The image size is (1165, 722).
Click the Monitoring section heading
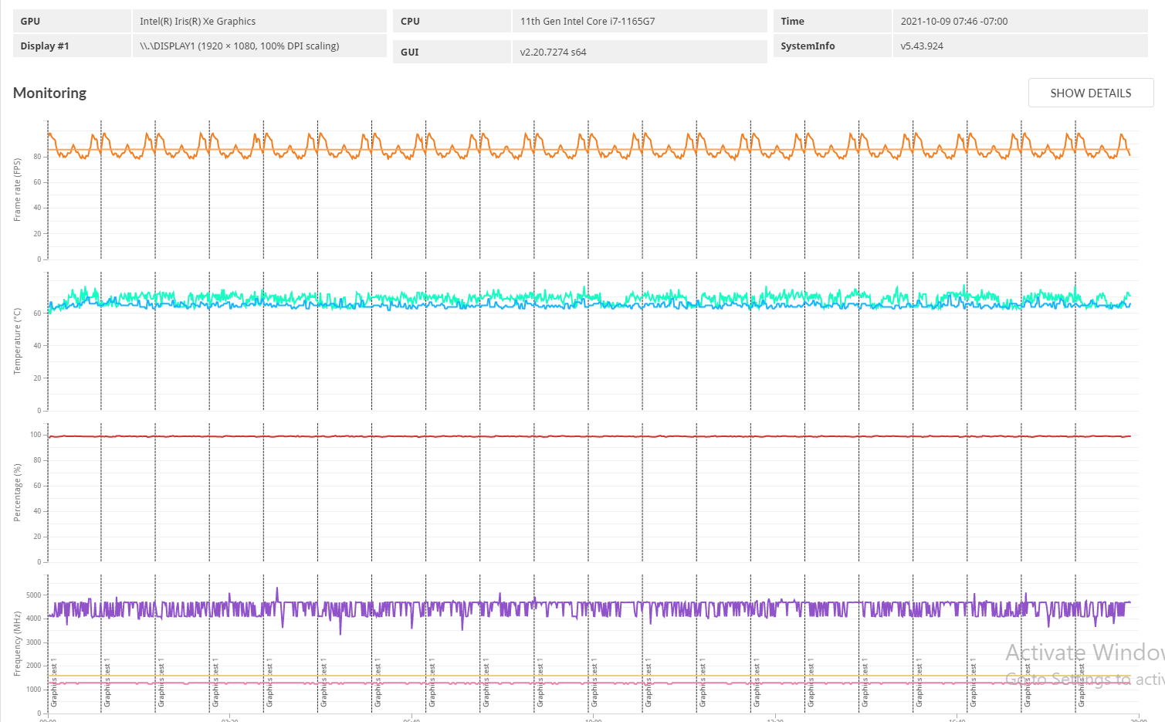[x=49, y=93]
